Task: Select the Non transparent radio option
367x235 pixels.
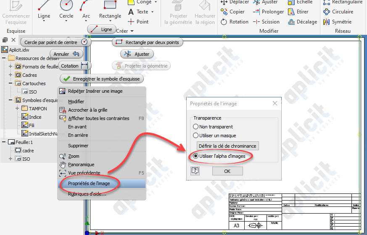Action: [195, 127]
